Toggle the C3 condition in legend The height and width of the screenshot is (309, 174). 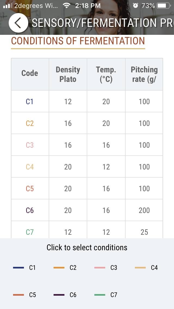pos(106,268)
